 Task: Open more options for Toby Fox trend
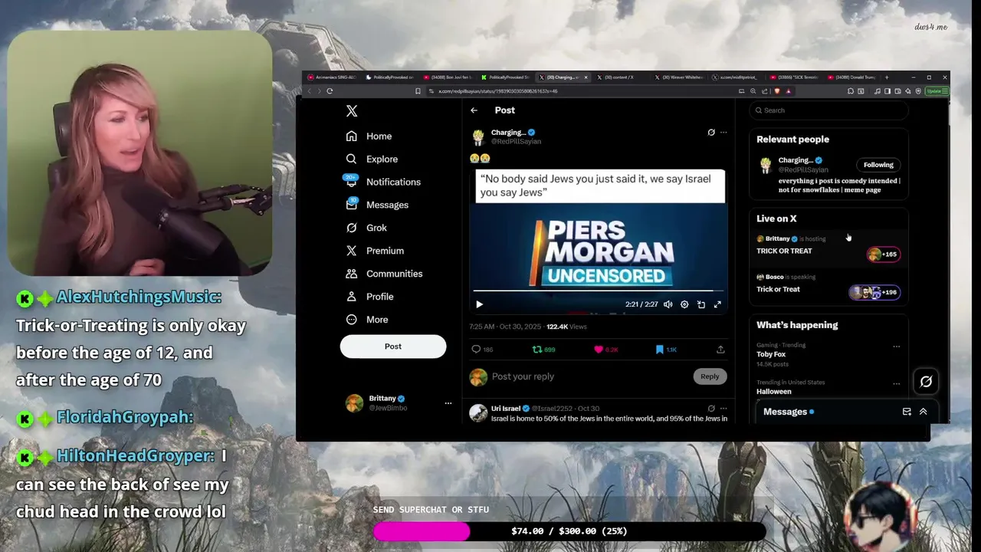click(896, 347)
